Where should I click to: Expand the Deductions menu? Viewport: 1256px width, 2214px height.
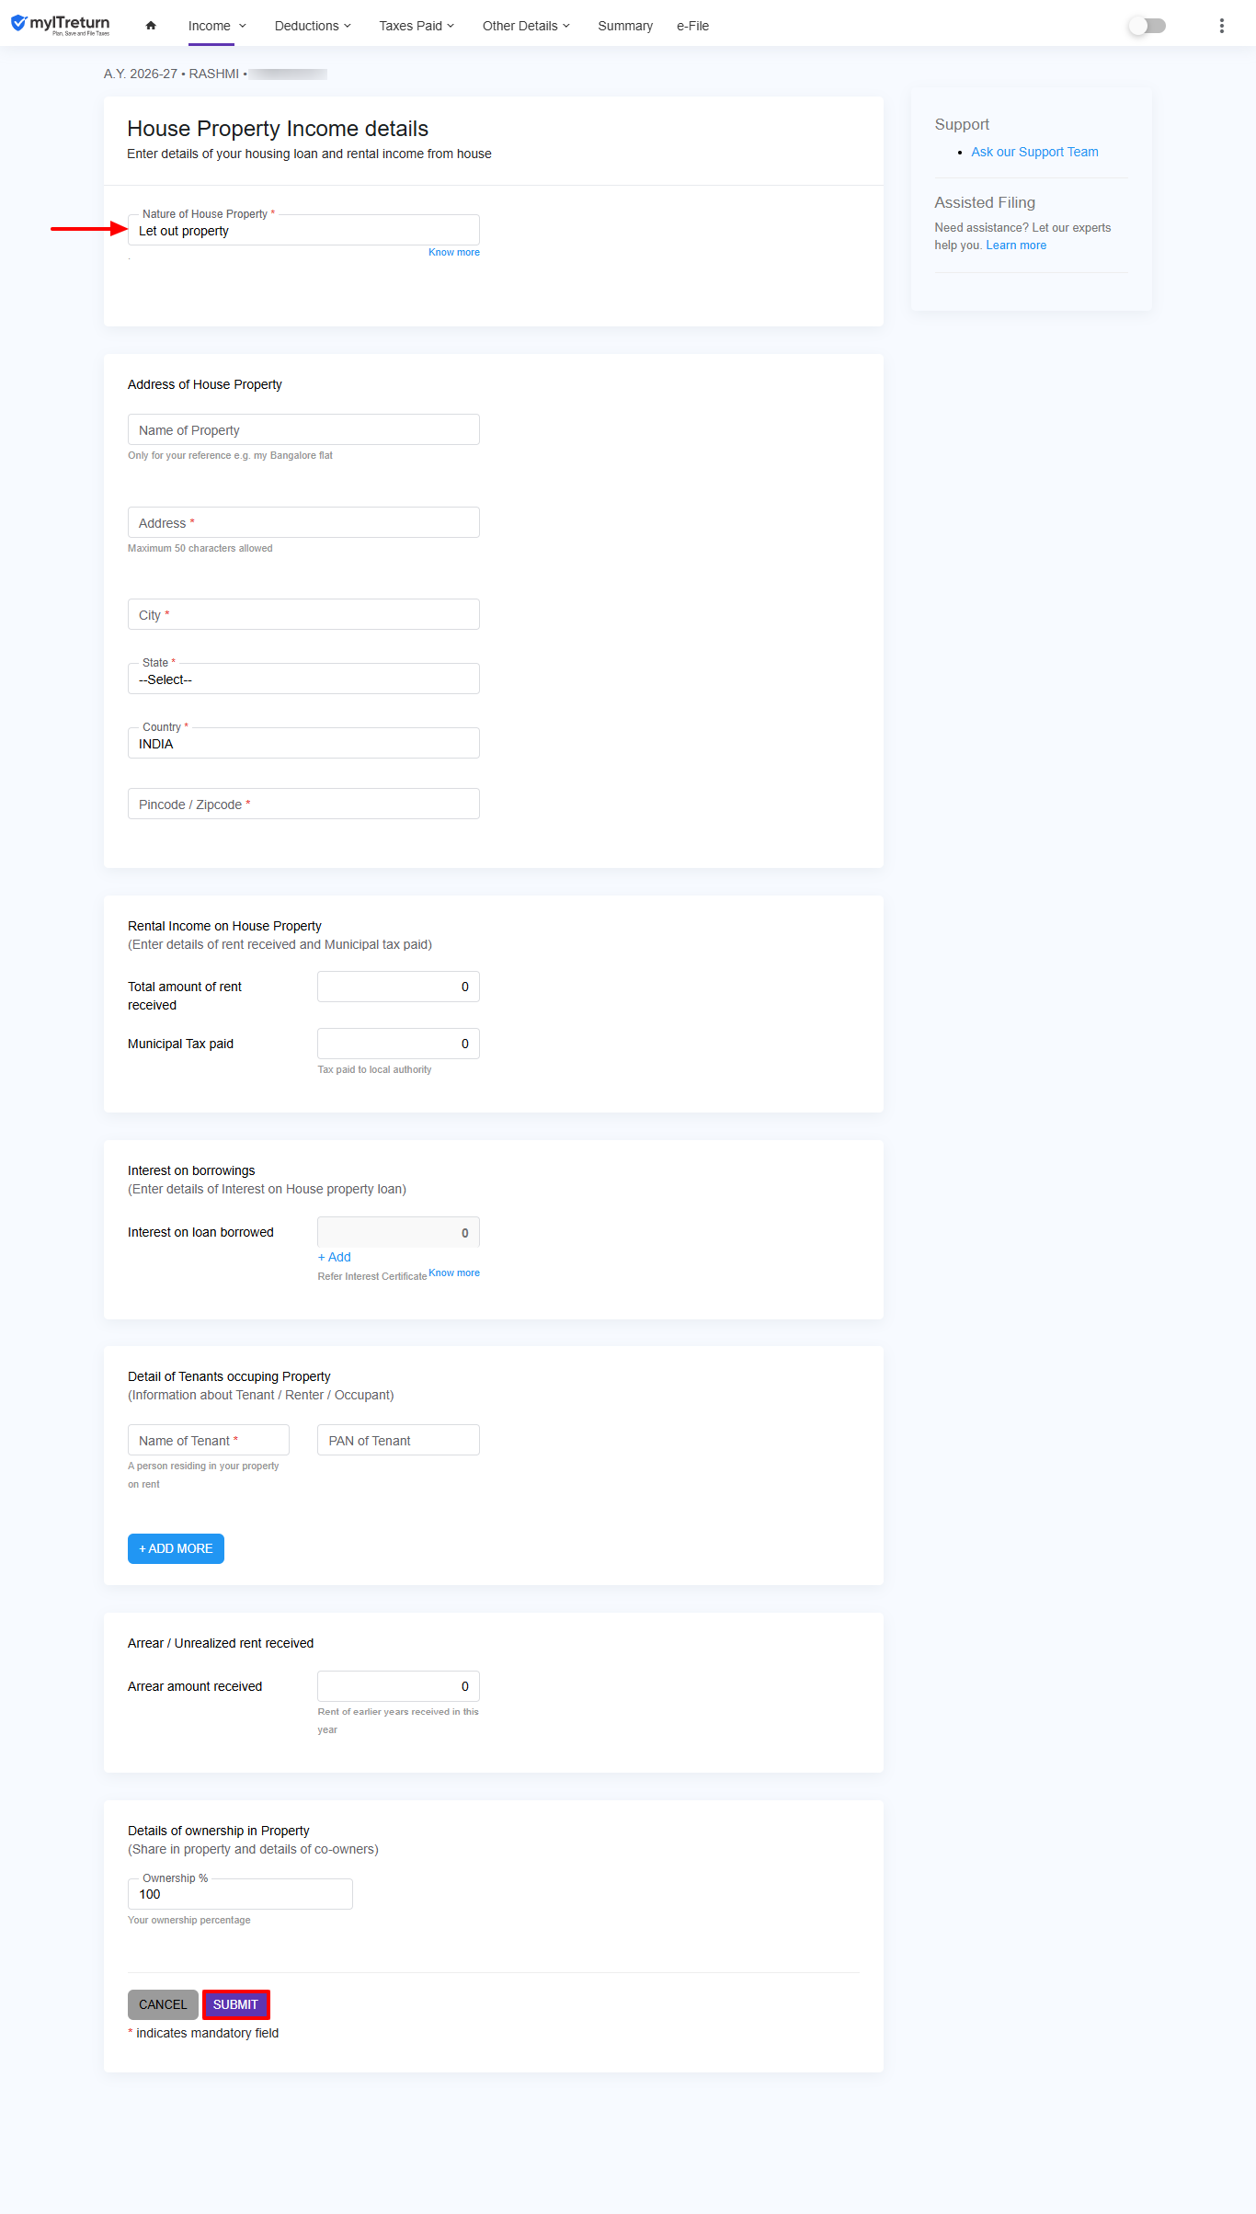313,26
